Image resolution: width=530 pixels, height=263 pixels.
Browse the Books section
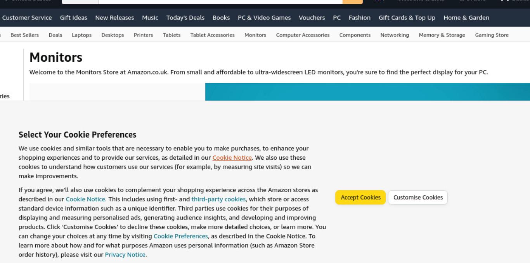tap(221, 17)
